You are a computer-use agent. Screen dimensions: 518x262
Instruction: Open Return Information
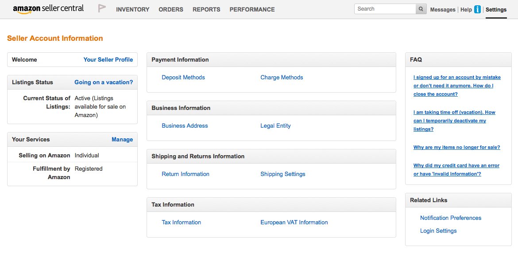[x=186, y=174]
